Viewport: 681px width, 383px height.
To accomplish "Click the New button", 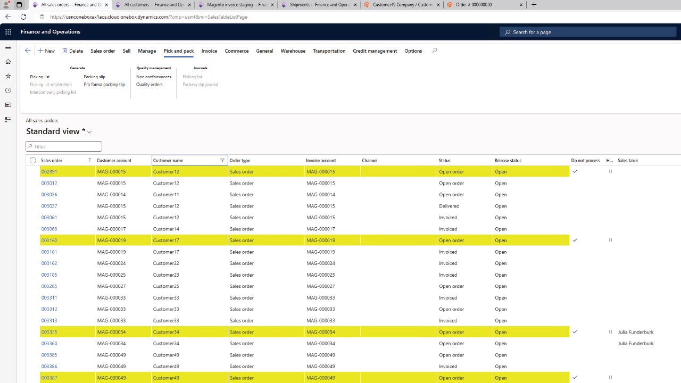I will [46, 51].
